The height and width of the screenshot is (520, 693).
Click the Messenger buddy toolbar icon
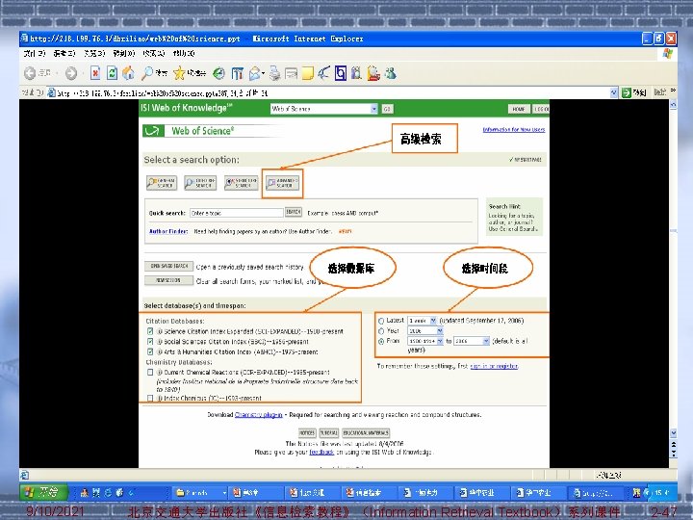coord(390,73)
